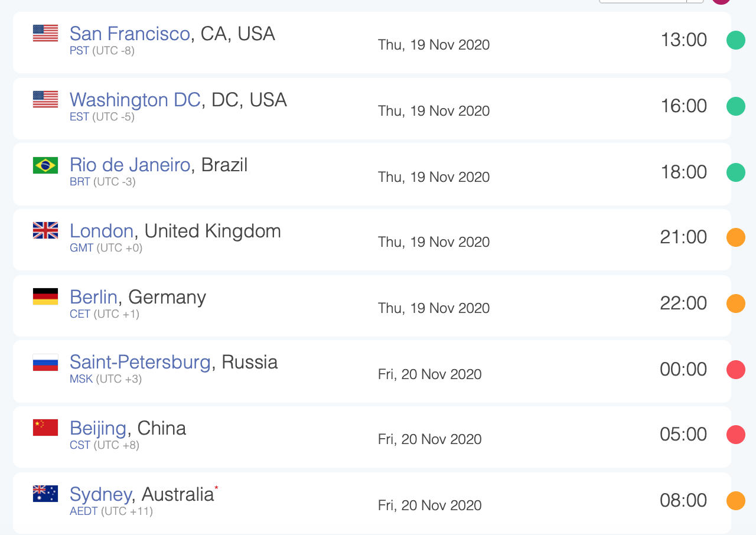Viewport: 756px width, 535px height.
Task: Open the San Francisco city link
Action: pyautogui.click(x=130, y=34)
